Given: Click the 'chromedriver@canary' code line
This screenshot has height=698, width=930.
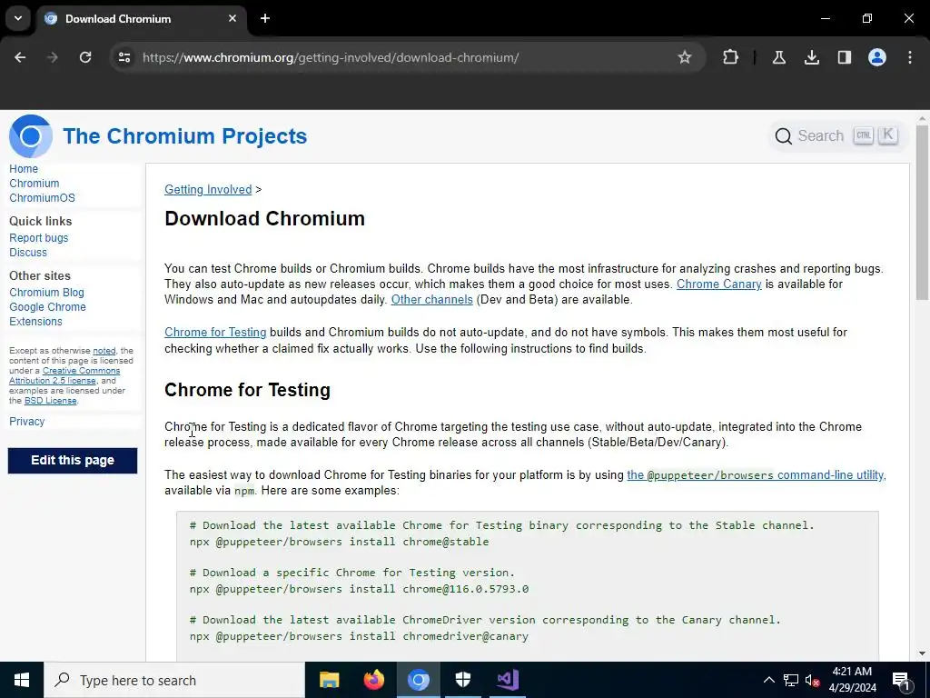Looking at the screenshot, I should pos(359,635).
